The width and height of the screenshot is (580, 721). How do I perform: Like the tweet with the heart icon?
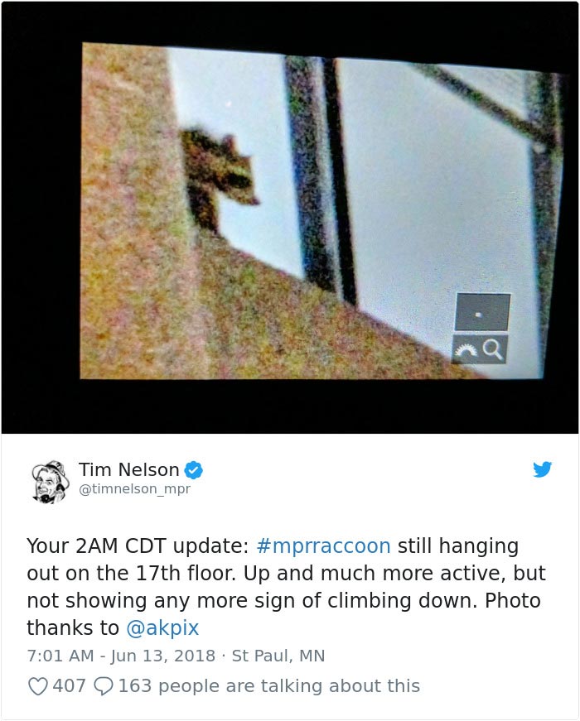pos(38,686)
